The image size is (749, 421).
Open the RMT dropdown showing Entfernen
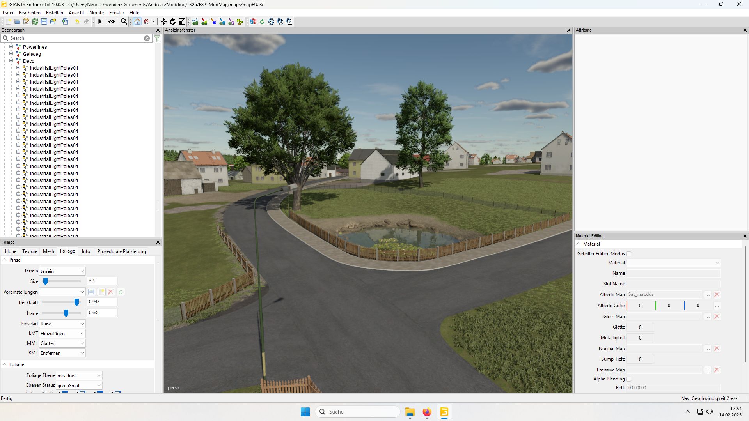point(62,353)
